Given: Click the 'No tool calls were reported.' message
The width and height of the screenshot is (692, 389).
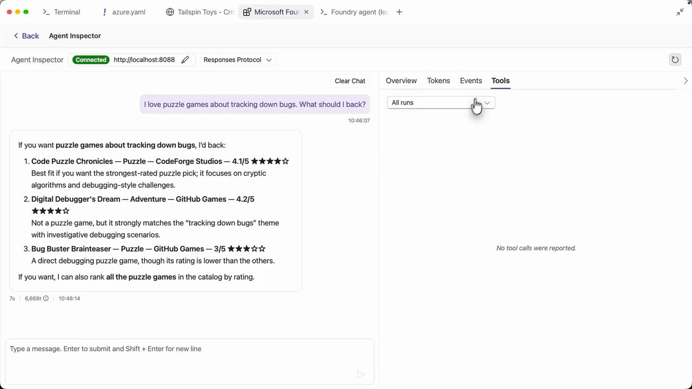Looking at the screenshot, I should point(536,248).
